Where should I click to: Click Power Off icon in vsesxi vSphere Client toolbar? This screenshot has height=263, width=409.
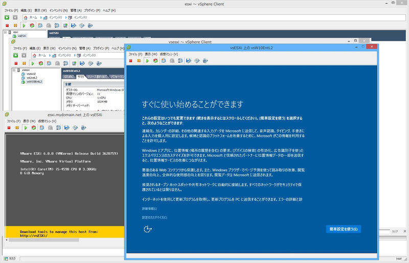point(16,63)
